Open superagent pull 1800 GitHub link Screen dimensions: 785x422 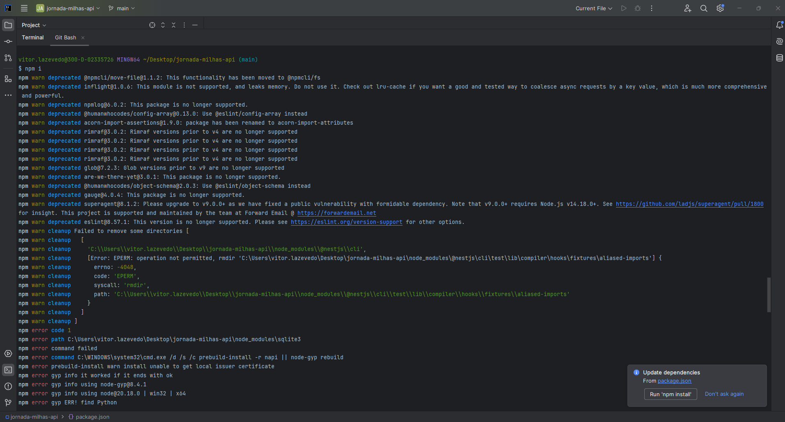[x=689, y=204]
